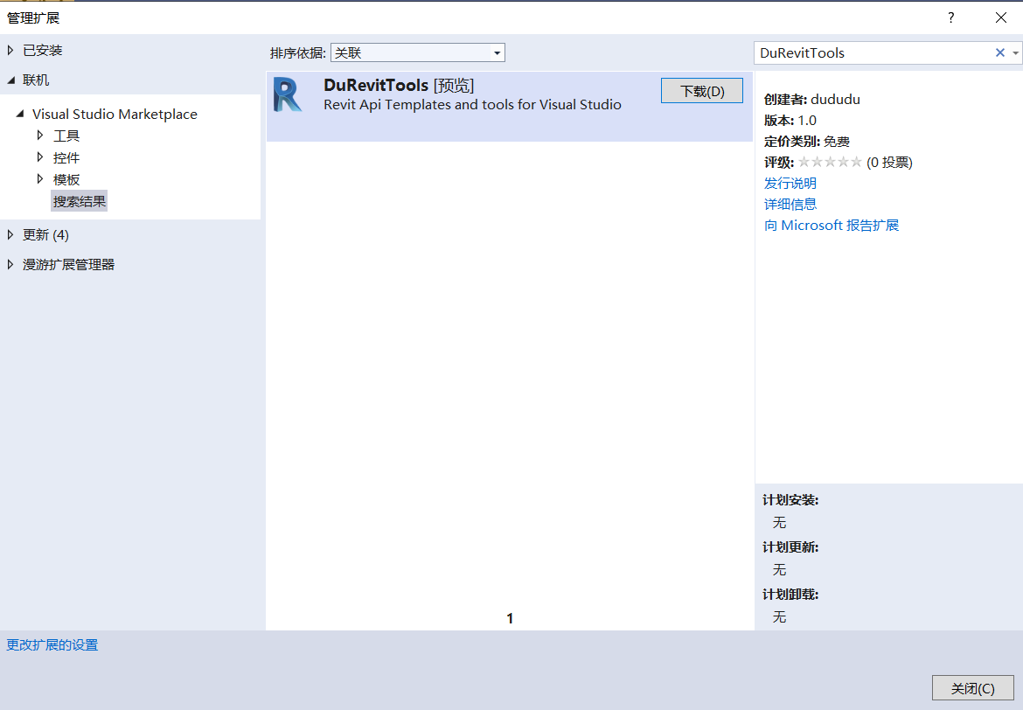Open the search box dropdown arrow
The height and width of the screenshot is (710, 1023).
pyautogui.click(x=1016, y=52)
